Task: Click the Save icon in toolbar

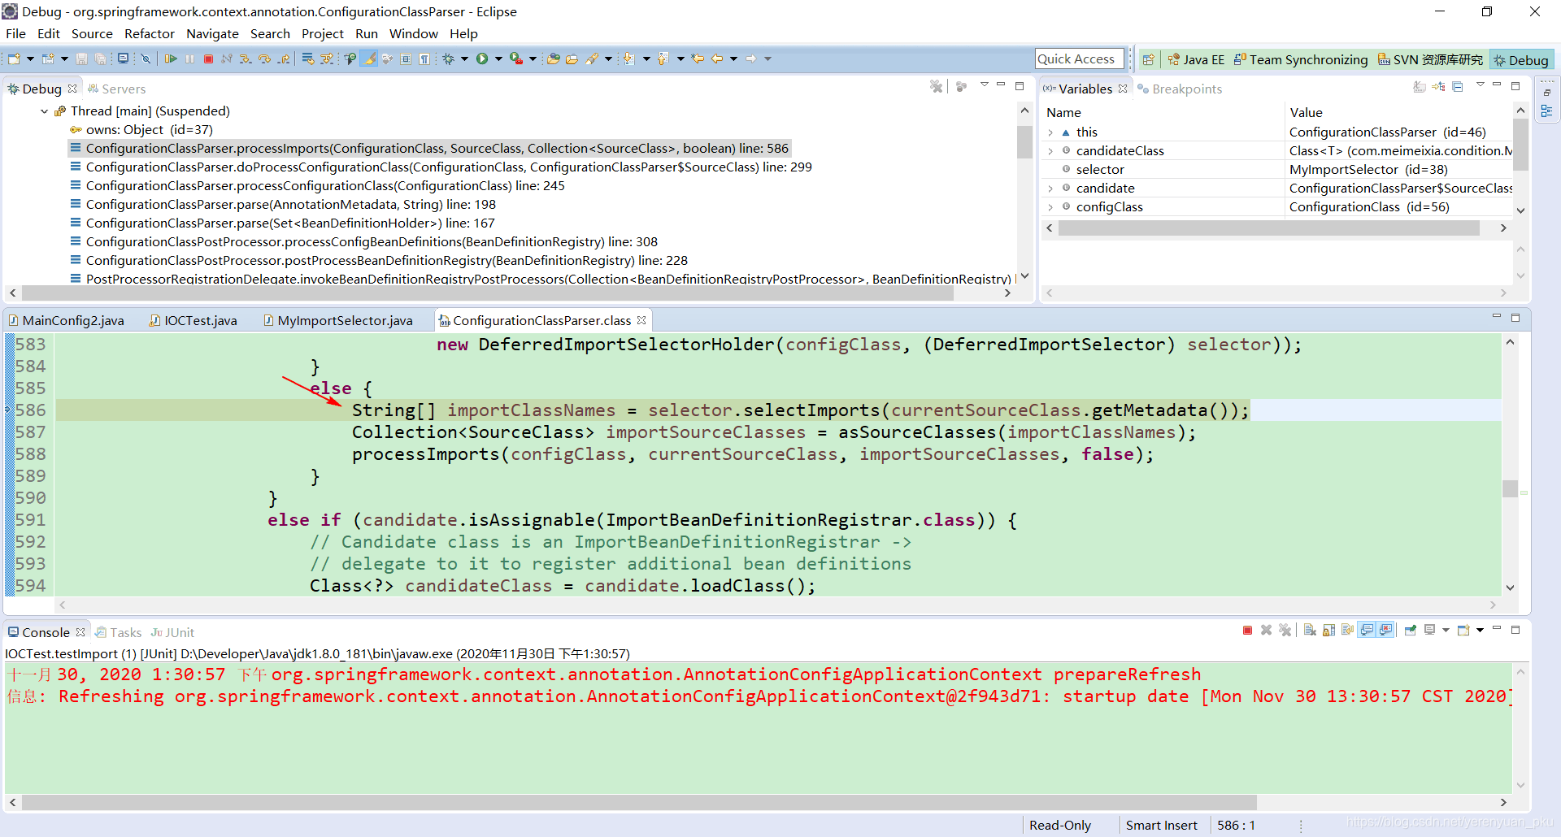Action: pos(81,59)
